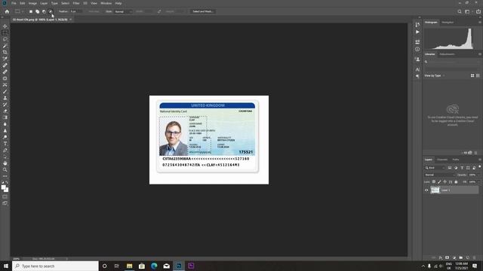Open the Character panel icon
Screen dimensions: 483x271
[417, 69]
